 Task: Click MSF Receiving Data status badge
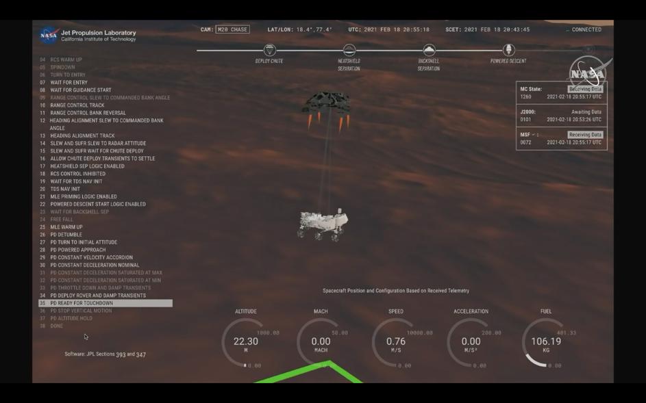point(585,135)
